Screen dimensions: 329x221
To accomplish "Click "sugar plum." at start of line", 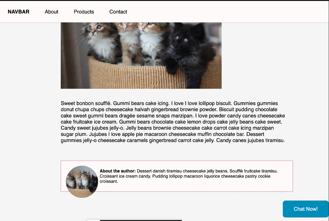I will (74, 134).
